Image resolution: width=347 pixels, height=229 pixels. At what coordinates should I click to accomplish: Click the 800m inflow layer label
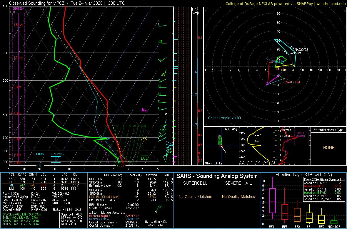click(40, 154)
